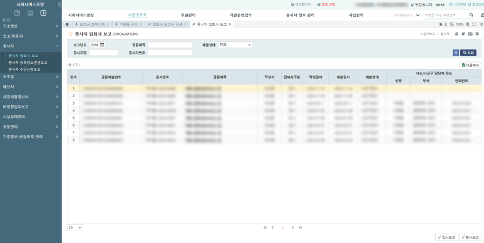Click the print icon in page header
484x243 pixels.
(456, 34)
